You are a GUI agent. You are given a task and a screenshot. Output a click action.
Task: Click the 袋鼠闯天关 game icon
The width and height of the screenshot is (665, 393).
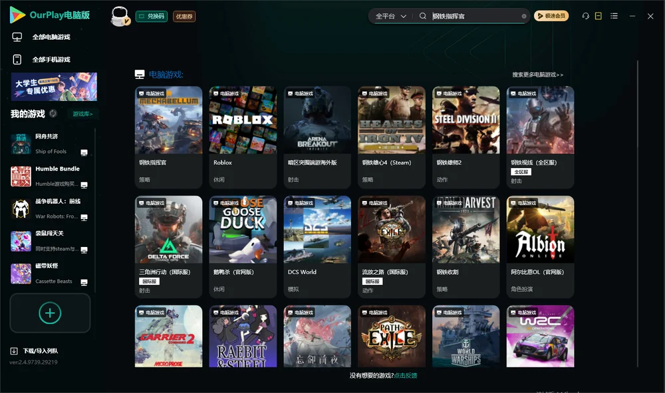tap(21, 241)
